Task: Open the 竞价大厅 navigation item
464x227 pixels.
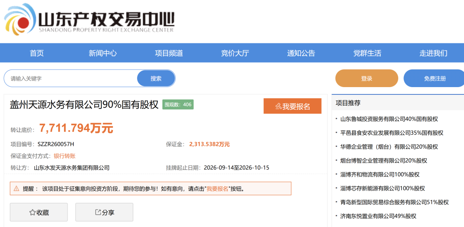Action: pyautogui.click(x=235, y=53)
